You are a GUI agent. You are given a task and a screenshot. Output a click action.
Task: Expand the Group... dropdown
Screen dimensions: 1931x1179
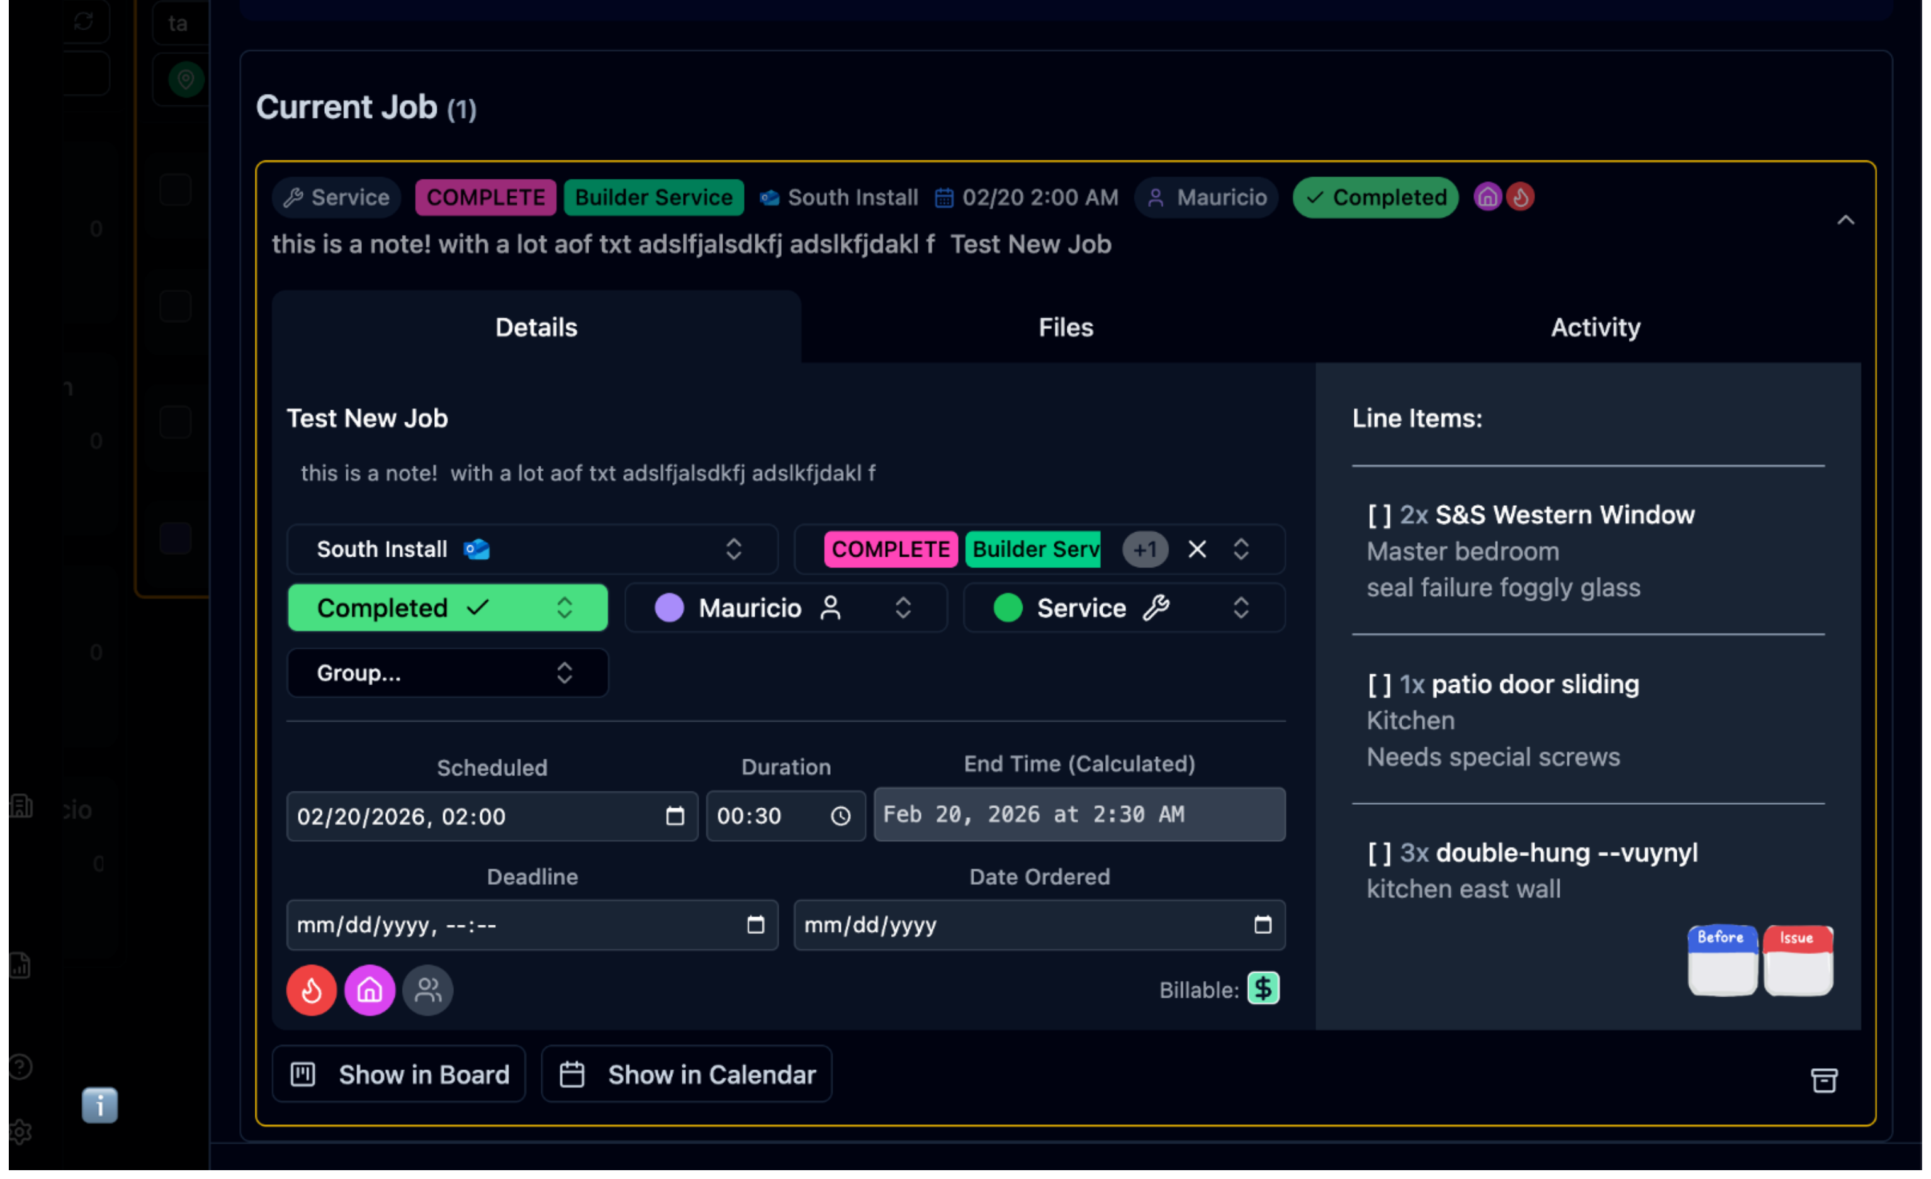(x=447, y=673)
